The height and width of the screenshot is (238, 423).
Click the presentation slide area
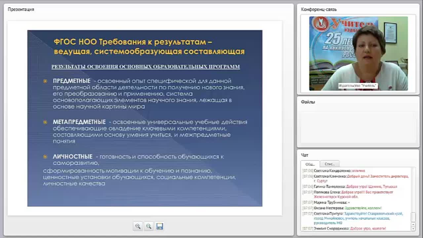[x=145, y=118]
